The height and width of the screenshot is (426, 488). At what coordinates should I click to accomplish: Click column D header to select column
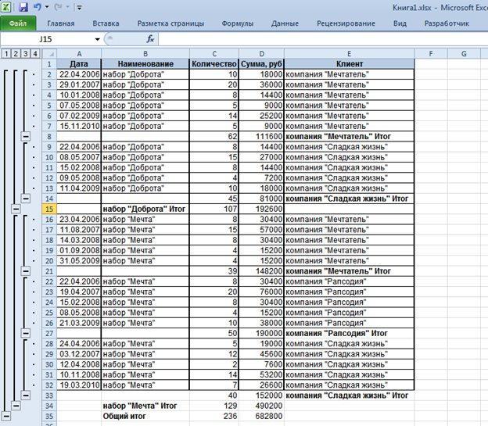point(260,53)
